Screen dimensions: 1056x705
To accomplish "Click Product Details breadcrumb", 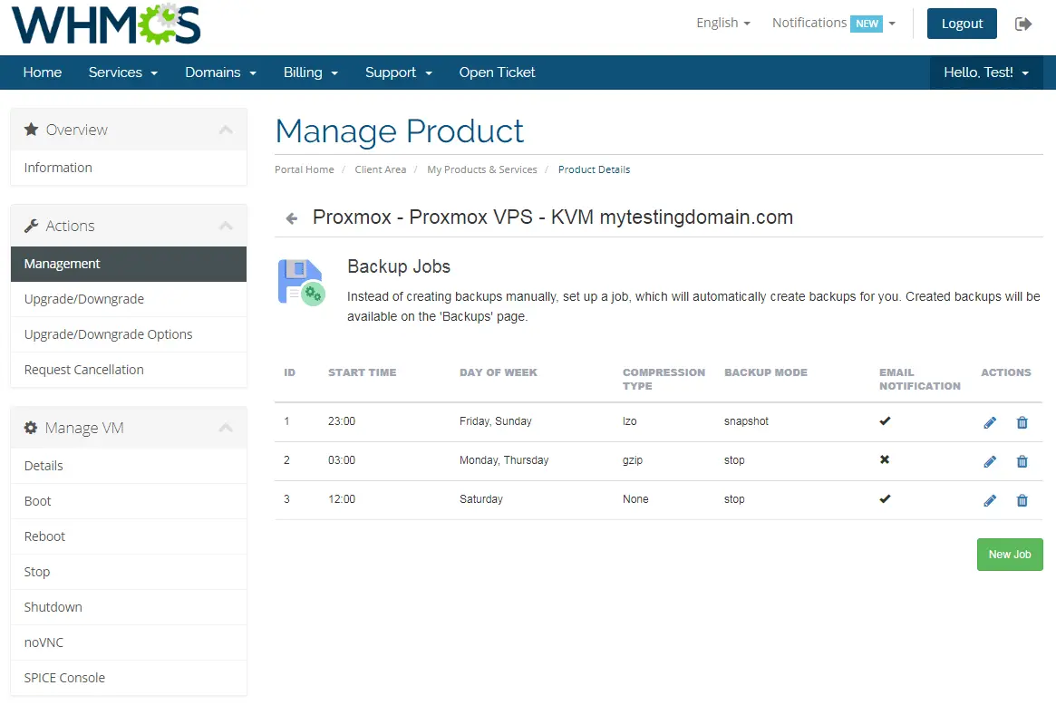I will click(594, 169).
